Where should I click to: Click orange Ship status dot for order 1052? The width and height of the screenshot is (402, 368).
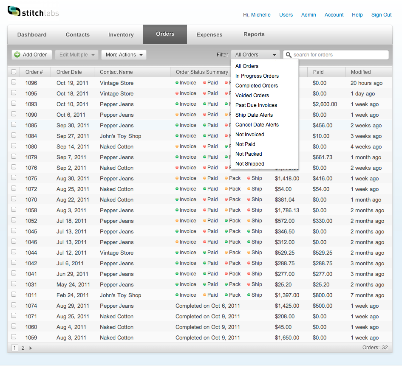click(249, 221)
